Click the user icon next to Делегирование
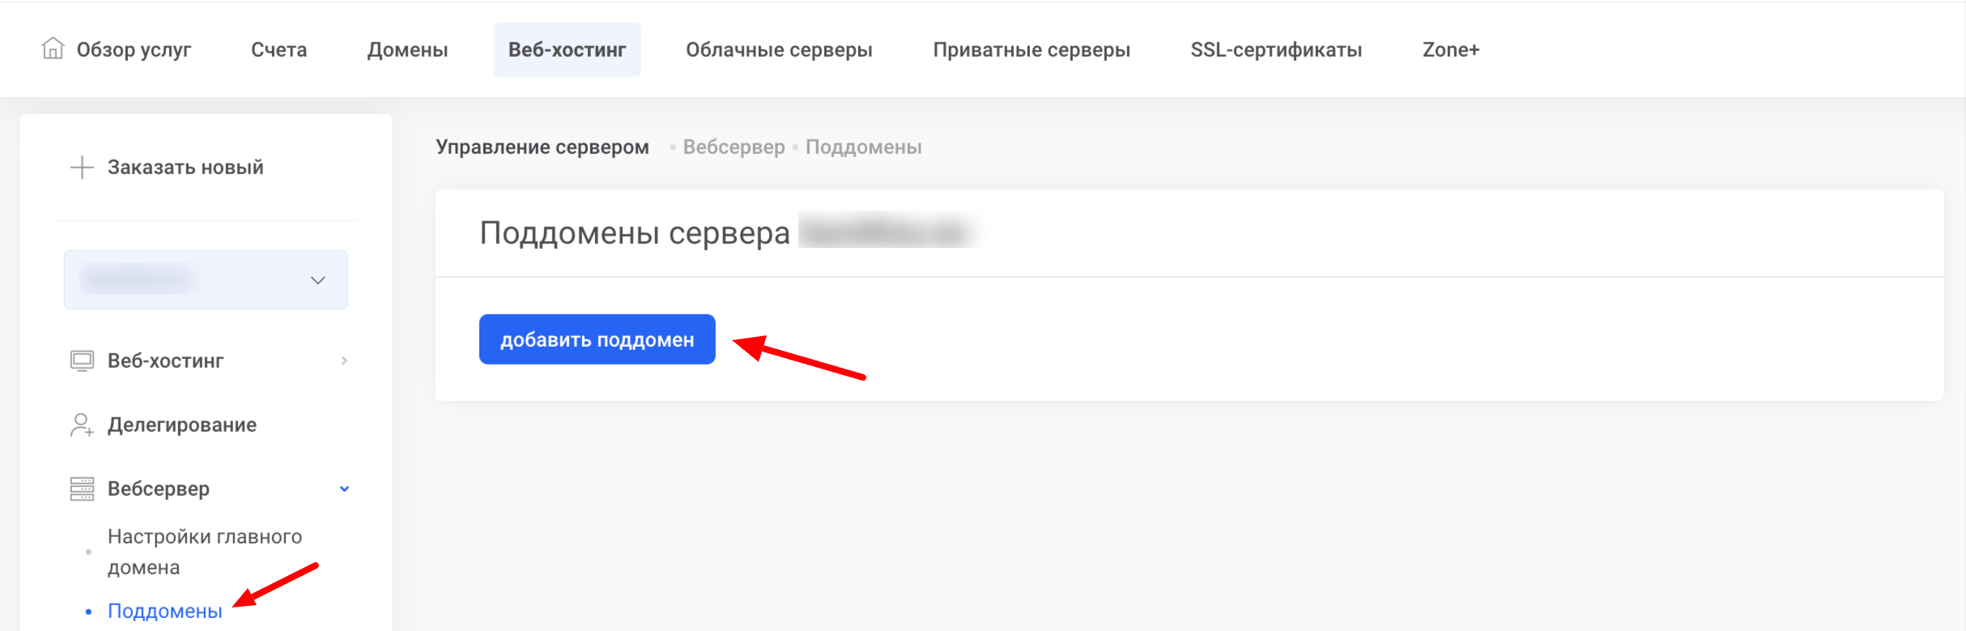1966x631 pixels. point(82,424)
